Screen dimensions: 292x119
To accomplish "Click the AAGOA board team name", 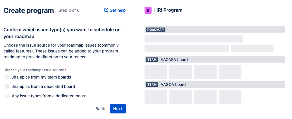I will click(x=173, y=84).
